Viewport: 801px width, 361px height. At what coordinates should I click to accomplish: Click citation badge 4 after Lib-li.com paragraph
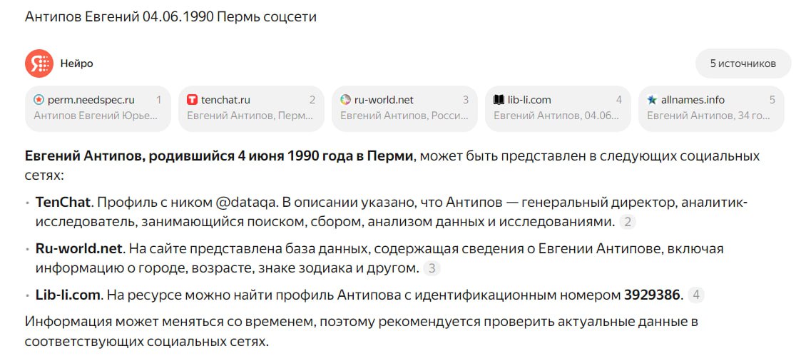click(695, 295)
